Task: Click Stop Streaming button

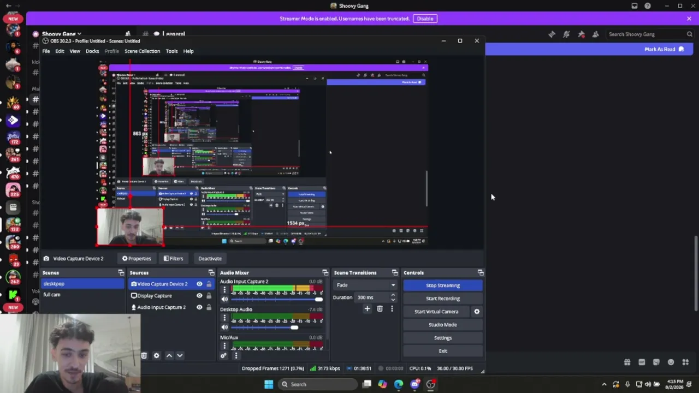Action: (443, 285)
